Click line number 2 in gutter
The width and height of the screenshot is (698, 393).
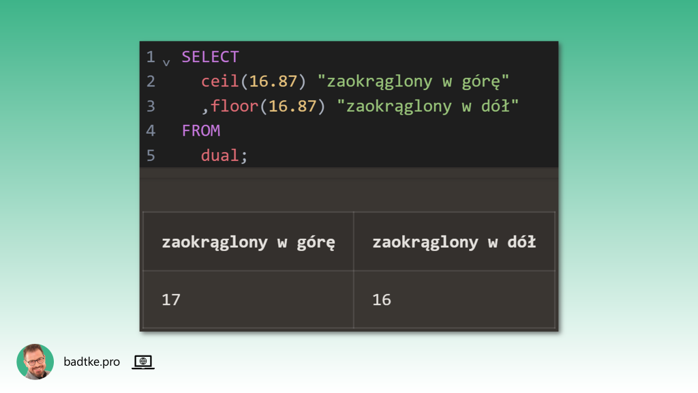(151, 81)
